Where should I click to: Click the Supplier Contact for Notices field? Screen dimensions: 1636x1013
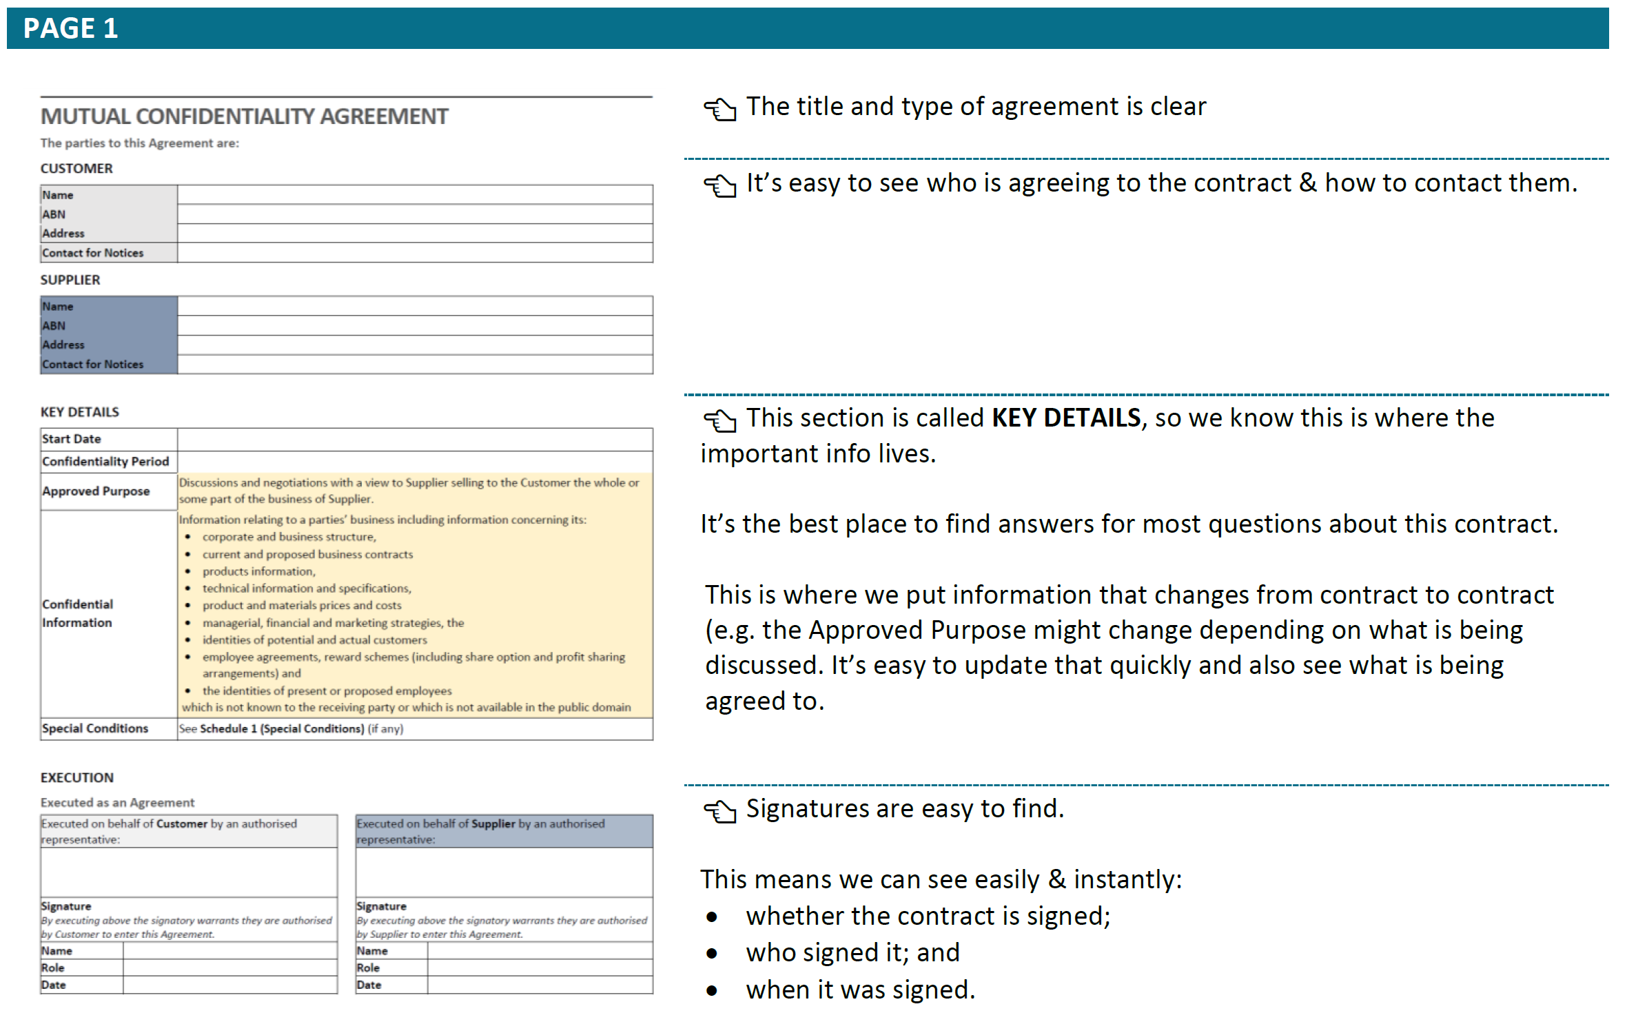415,364
